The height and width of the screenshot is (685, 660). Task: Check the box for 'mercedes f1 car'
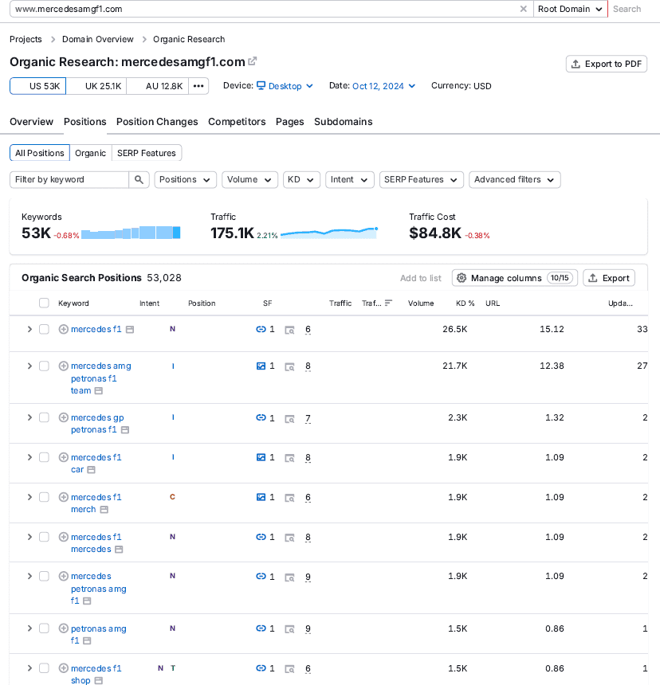(44, 457)
